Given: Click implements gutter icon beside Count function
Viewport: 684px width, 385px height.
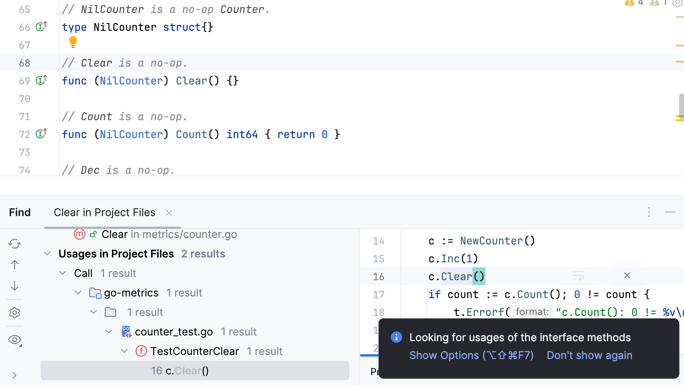Looking at the screenshot, I should coord(41,134).
